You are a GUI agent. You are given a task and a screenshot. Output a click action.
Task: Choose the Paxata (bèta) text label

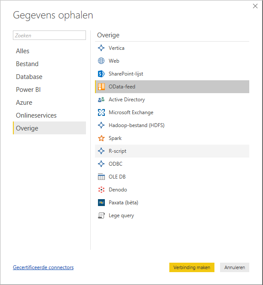[123, 203]
